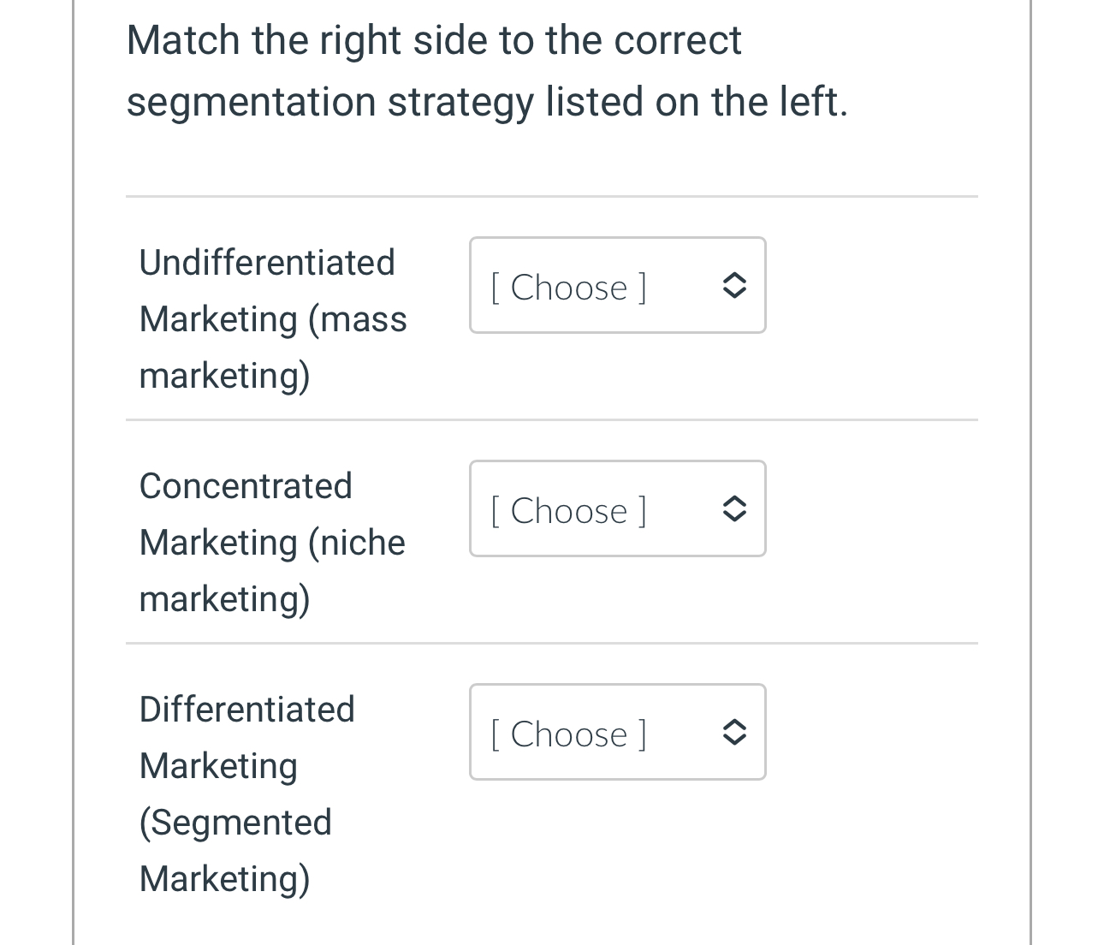Viewport: 1104px width, 945px height.
Task: Click the Undifferentiated Marketing label text
Action: coord(267,262)
